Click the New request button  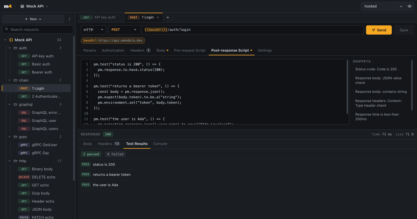(x=33, y=19)
